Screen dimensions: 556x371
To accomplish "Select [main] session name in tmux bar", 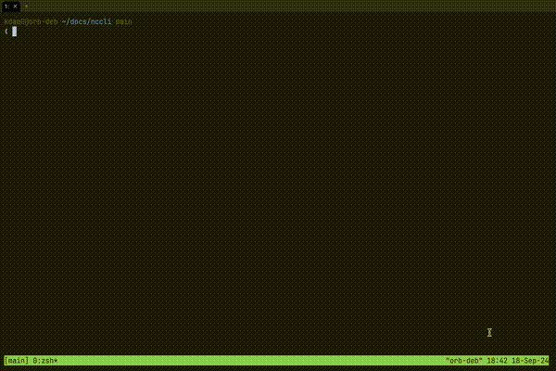I will [x=17, y=361].
